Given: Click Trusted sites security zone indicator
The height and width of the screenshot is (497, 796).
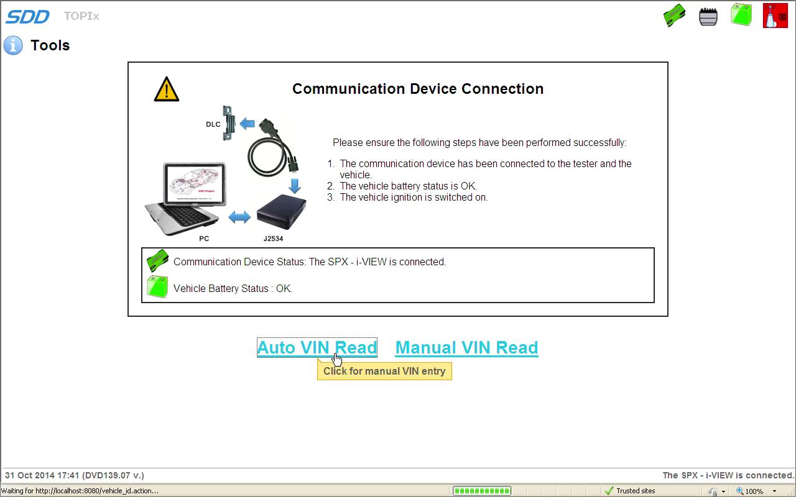Looking at the screenshot, I should pyautogui.click(x=630, y=491).
